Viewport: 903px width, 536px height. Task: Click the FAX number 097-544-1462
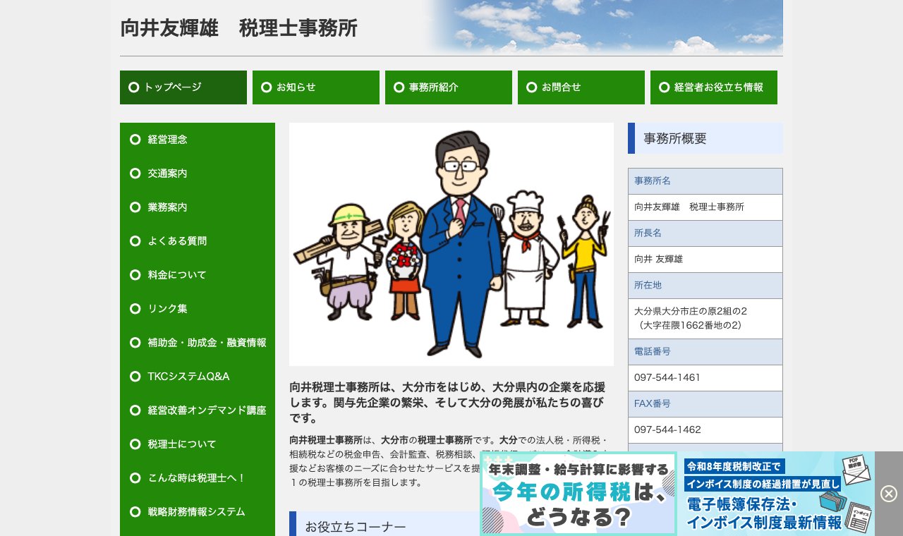[667, 430]
